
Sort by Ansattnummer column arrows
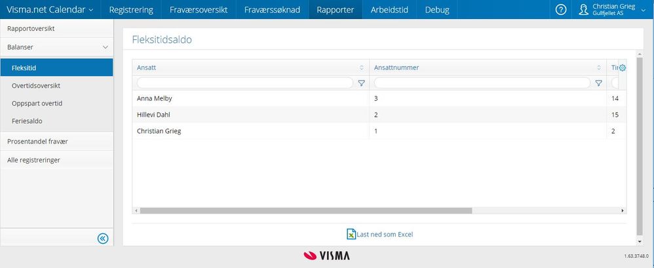599,67
